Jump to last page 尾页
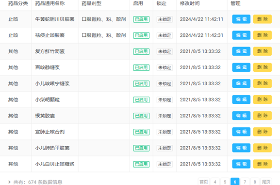The image size is (280, 185). pos(266,182)
